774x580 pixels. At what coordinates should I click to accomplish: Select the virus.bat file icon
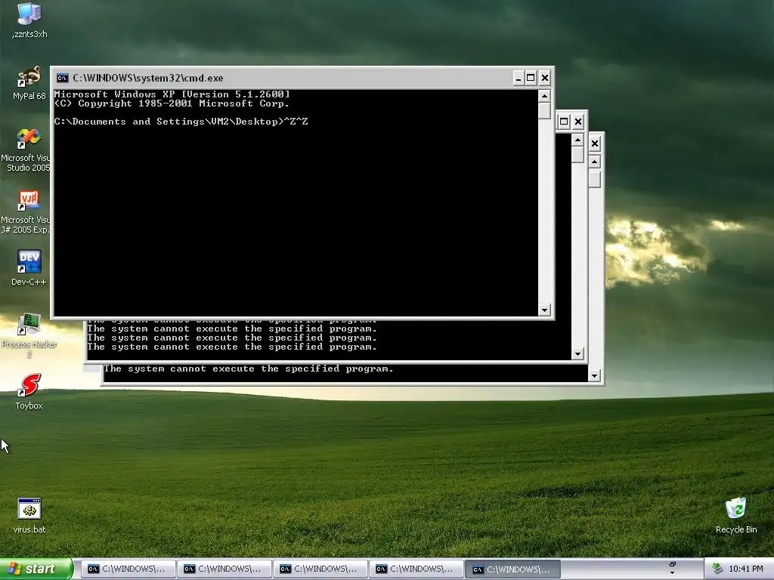pyautogui.click(x=29, y=515)
